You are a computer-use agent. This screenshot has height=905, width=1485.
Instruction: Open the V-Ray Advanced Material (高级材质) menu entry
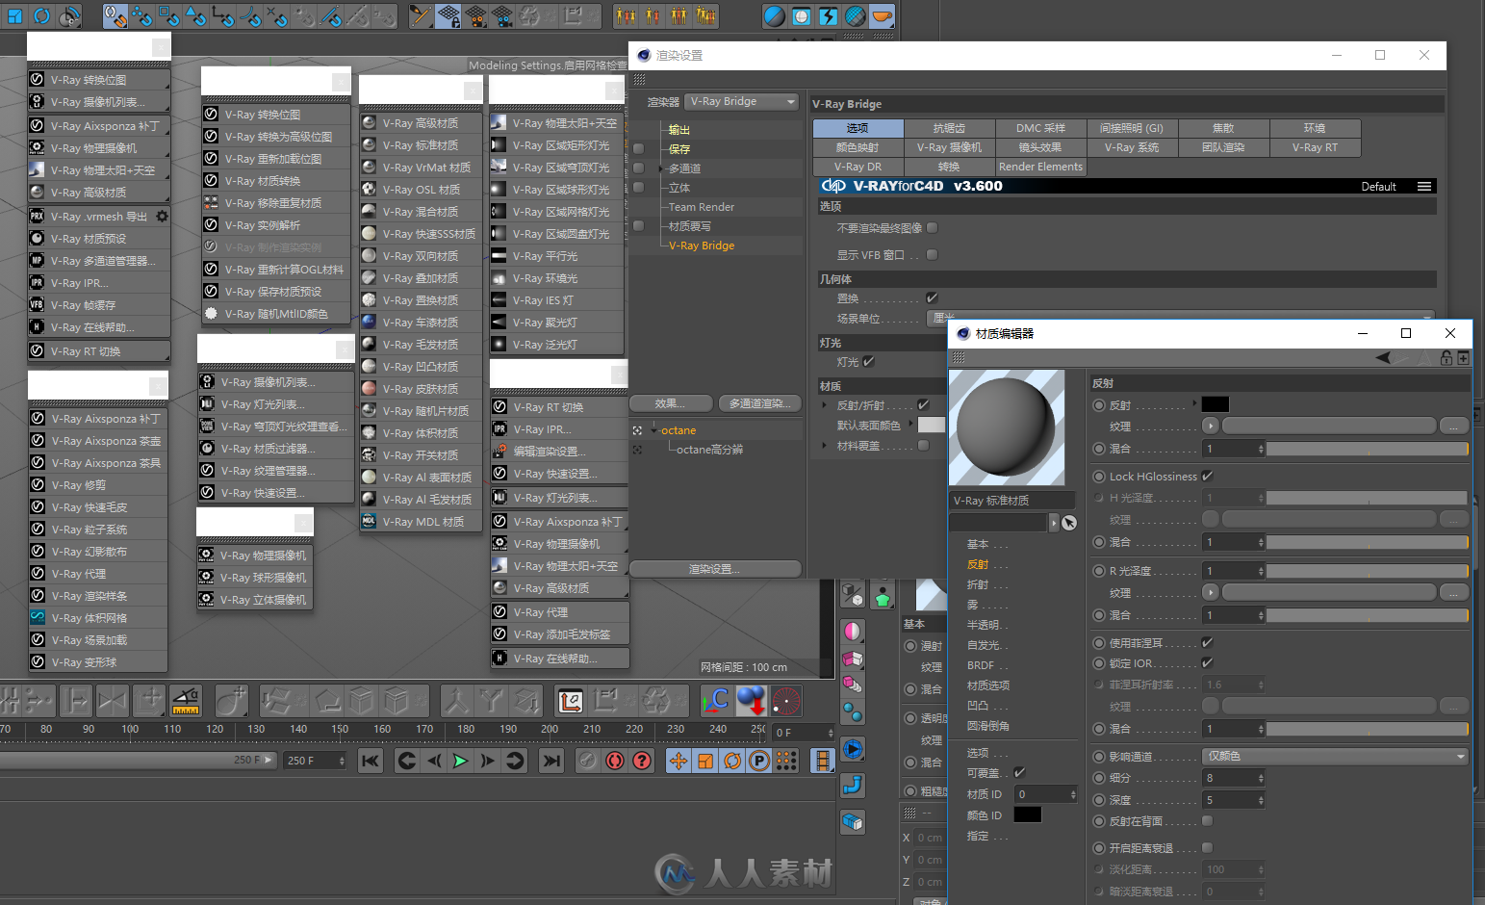pos(421,123)
